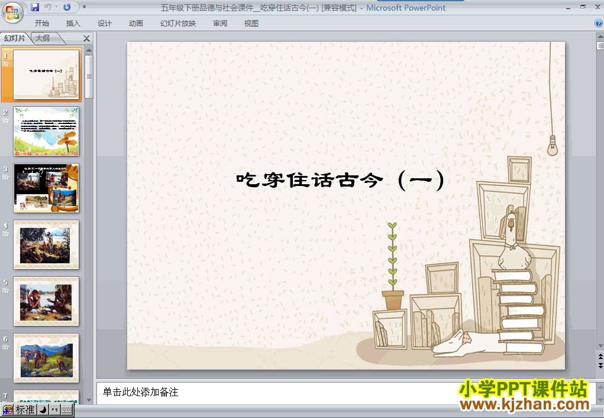Switch to the 大纲 outline pane tab
604x418 pixels.
click(x=43, y=38)
